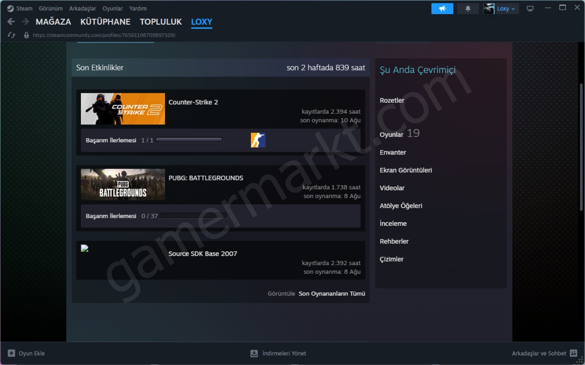Open the Atölye Öğeleri link
This screenshot has width=585, height=365.
click(x=401, y=206)
